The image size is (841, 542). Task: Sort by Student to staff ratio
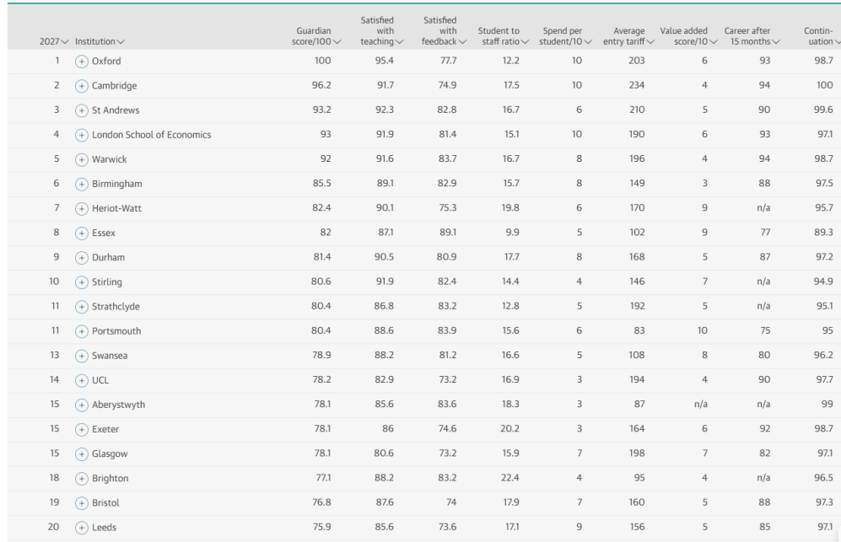tap(503, 36)
